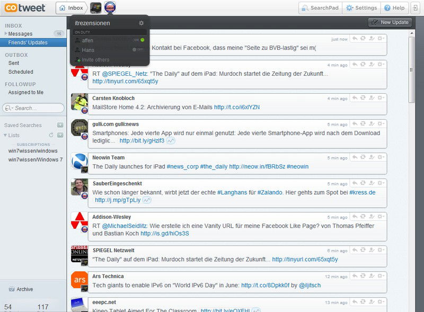Open SearchPad

tap(321, 8)
